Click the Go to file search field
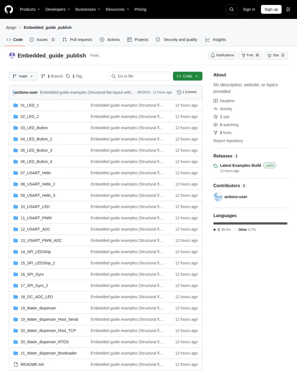The image size is (297, 371). point(140,76)
